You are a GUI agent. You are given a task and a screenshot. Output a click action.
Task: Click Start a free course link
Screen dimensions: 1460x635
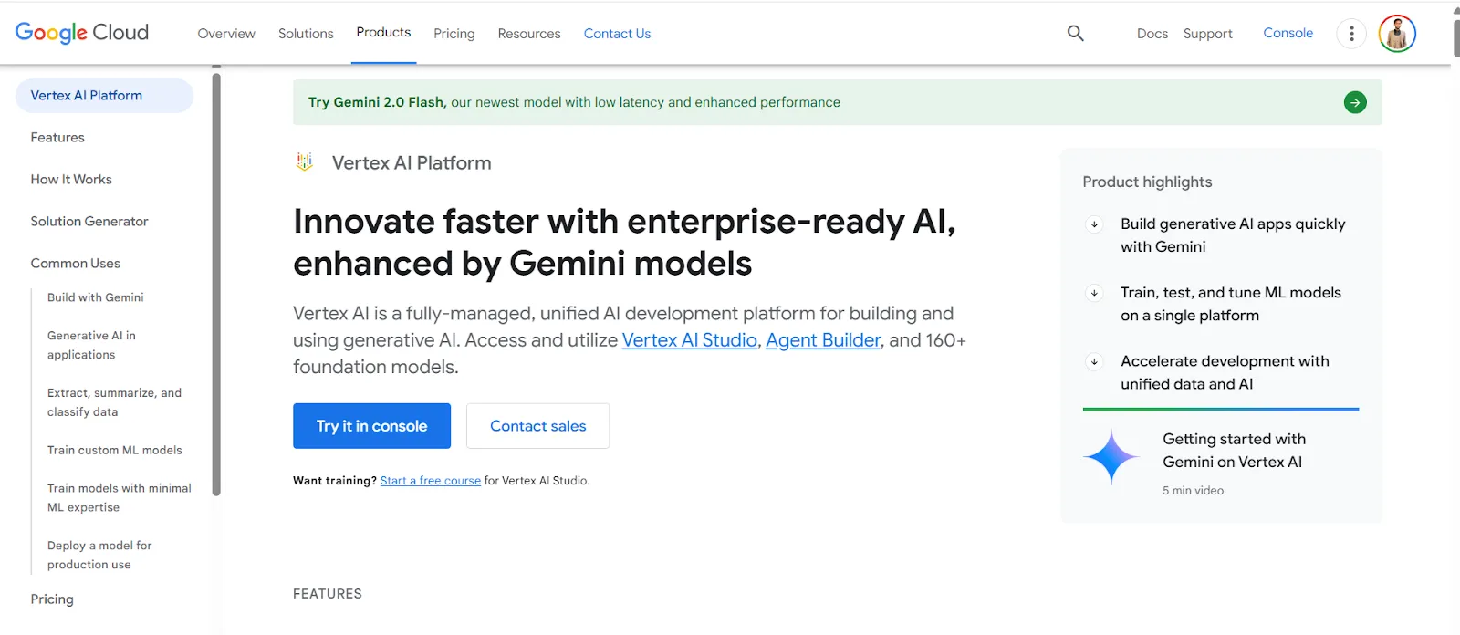[x=431, y=481]
